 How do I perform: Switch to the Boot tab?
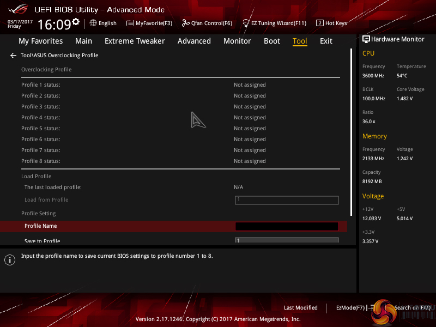click(x=271, y=41)
